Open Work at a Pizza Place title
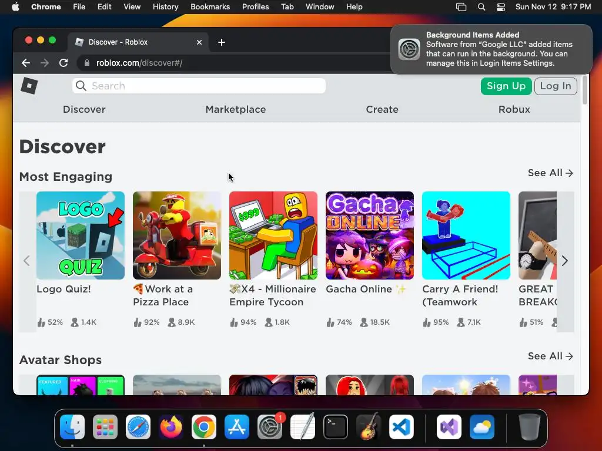Viewport: 602px width, 451px height. 163,296
